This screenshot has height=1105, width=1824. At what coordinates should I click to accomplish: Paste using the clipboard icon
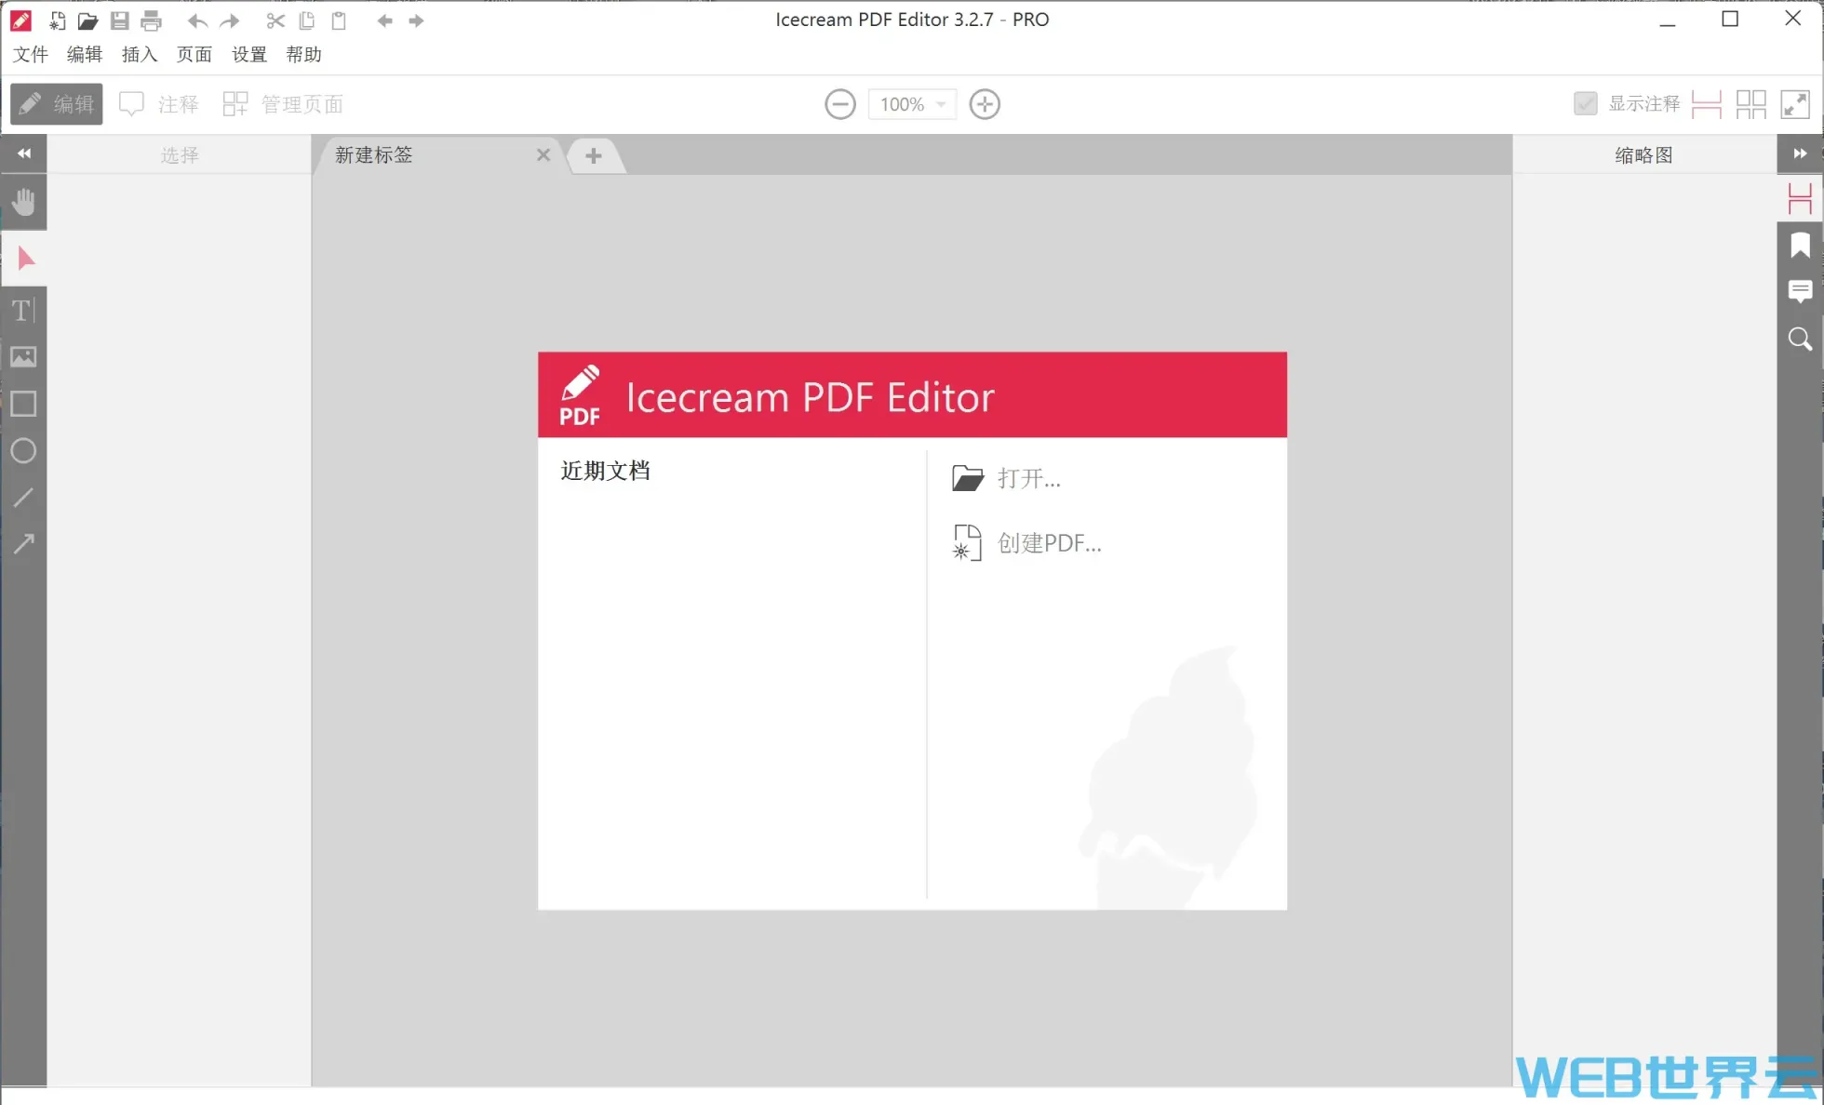(339, 20)
